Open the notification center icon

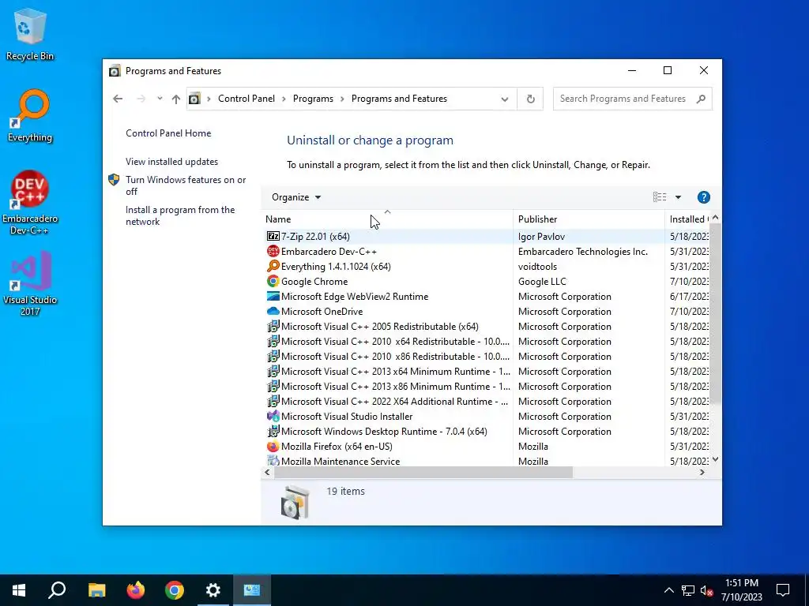tap(783, 590)
